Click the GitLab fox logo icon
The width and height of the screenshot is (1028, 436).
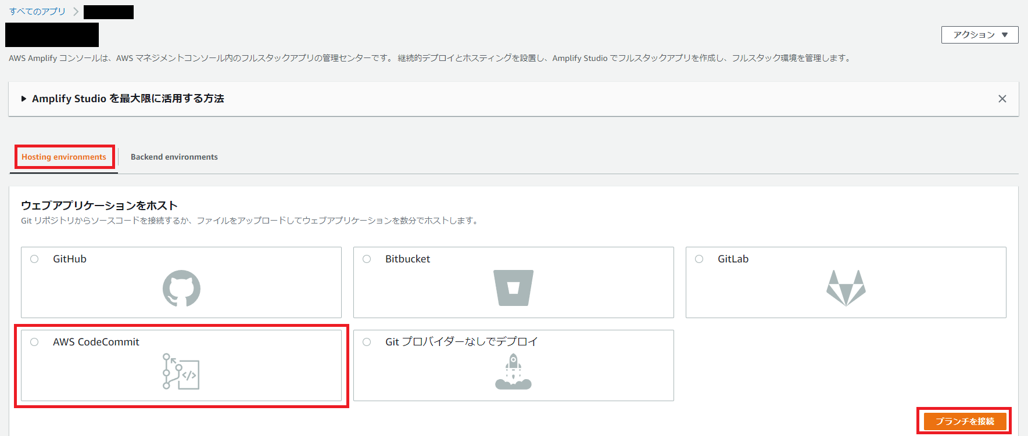pyautogui.click(x=846, y=288)
